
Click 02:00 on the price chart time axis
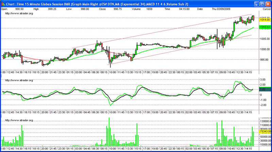click(189, 72)
